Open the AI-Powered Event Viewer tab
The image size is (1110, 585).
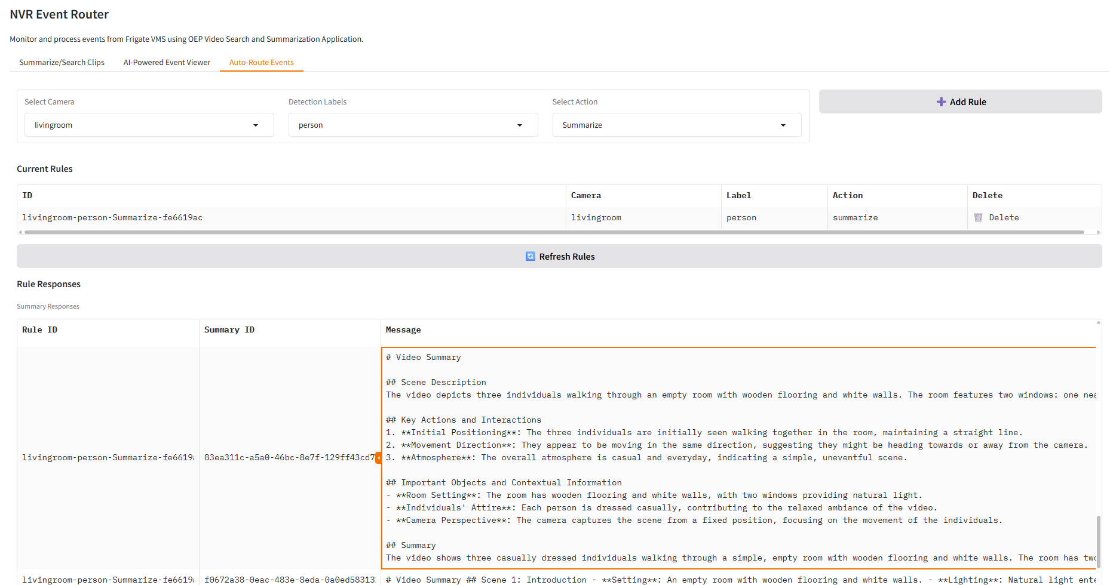[167, 63]
